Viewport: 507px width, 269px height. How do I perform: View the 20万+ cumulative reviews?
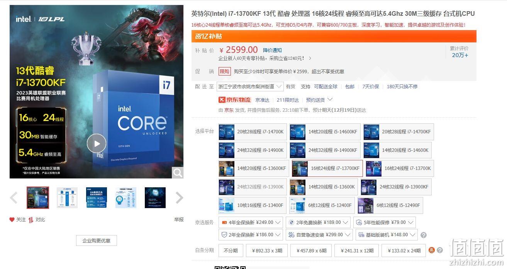pos(460,55)
